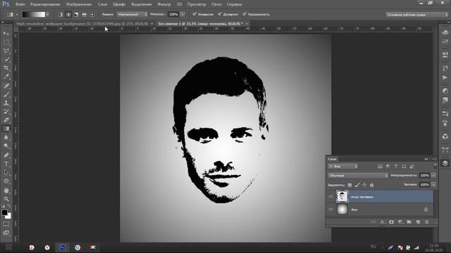Select the Healing Brush tool
This screenshot has height=253, width=451.
pyautogui.click(x=6, y=86)
